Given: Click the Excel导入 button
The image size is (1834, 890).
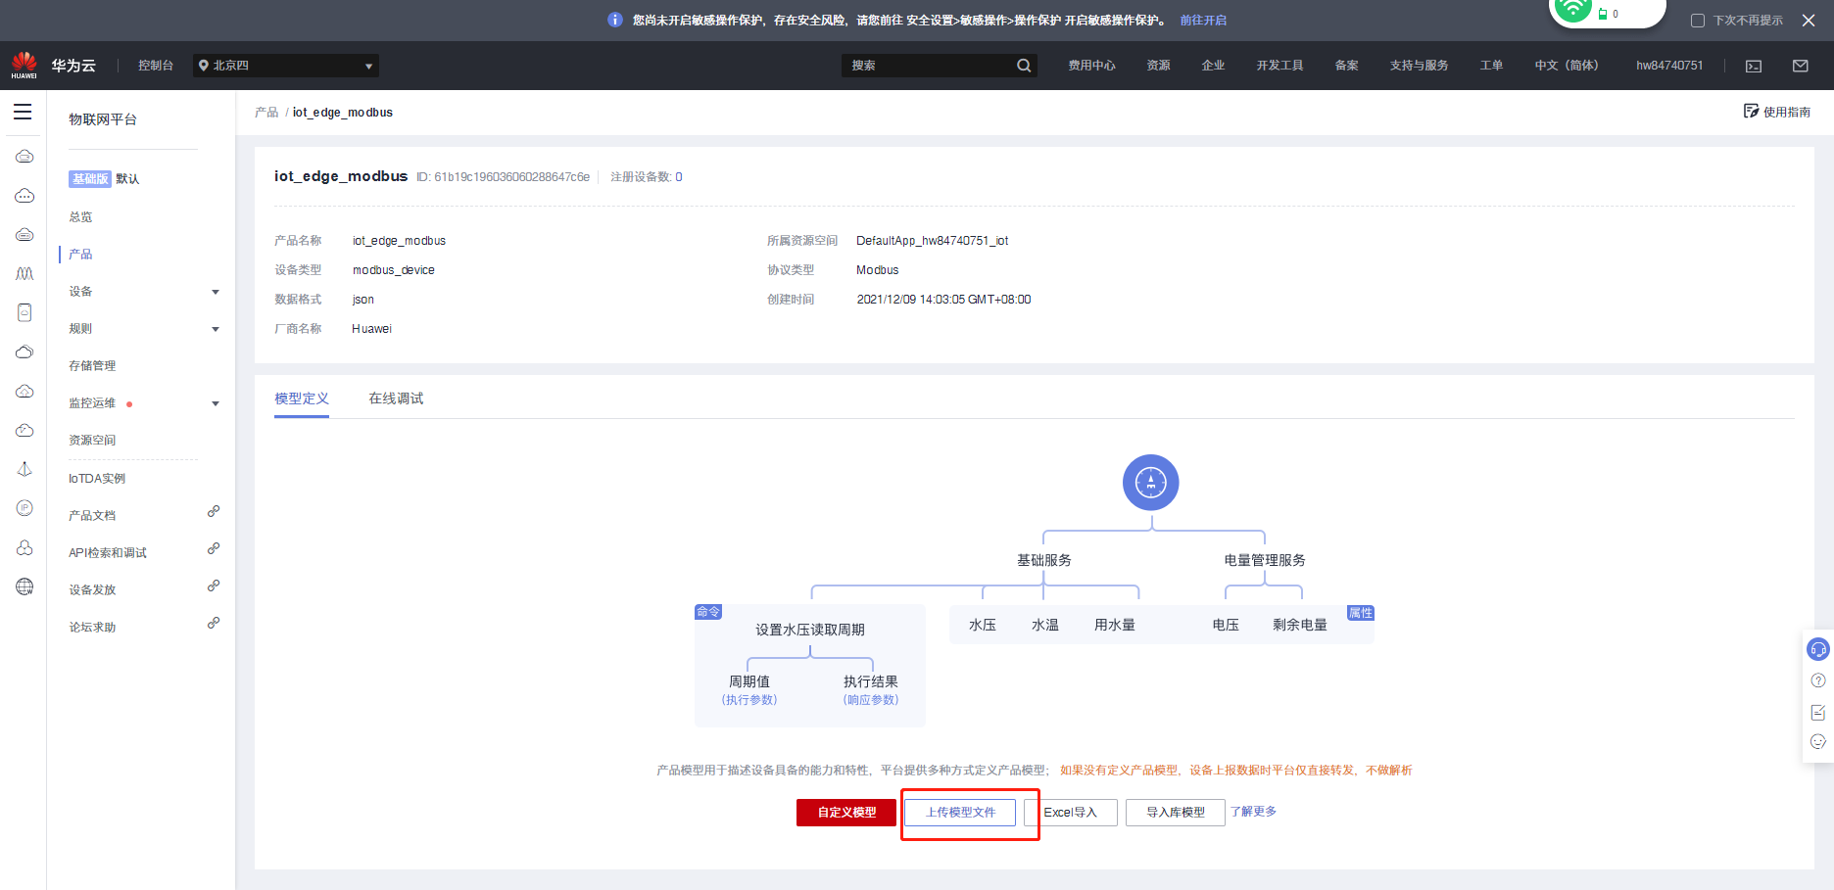Looking at the screenshot, I should [1070, 813].
